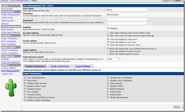Image resolution: width=185 pixels, height=112 pixels.
Task: Toggle User Has Rights to Tree View
Action: point(108,39)
